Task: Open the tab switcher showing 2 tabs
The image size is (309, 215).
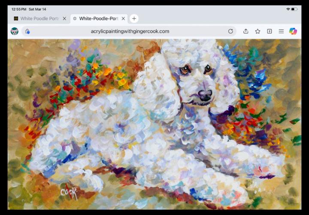Action: (x=270, y=31)
